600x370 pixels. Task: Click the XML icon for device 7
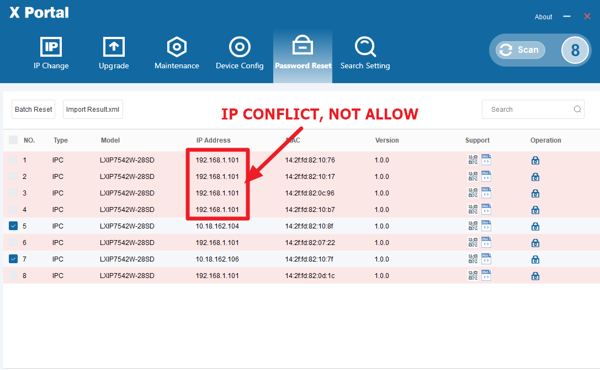coord(486,259)
